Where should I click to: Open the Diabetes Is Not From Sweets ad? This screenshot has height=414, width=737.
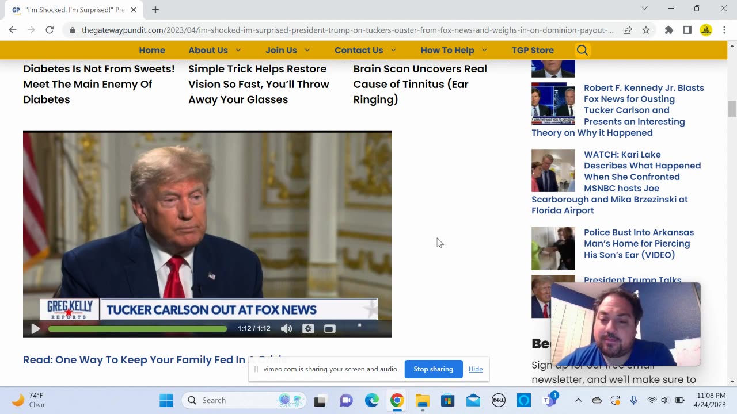pyautogui.click(x=99, y=84)
